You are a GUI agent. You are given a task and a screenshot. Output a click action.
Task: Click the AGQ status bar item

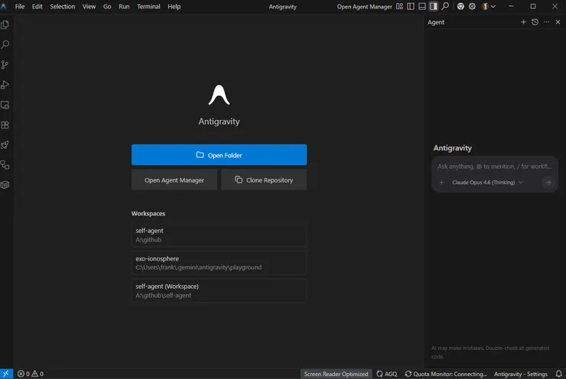click(x=386, y=374)
